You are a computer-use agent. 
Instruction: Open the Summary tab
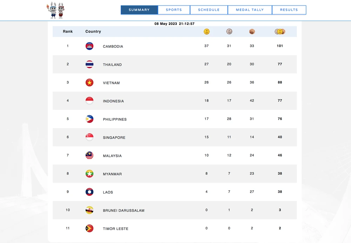click(x=139, y=10)
